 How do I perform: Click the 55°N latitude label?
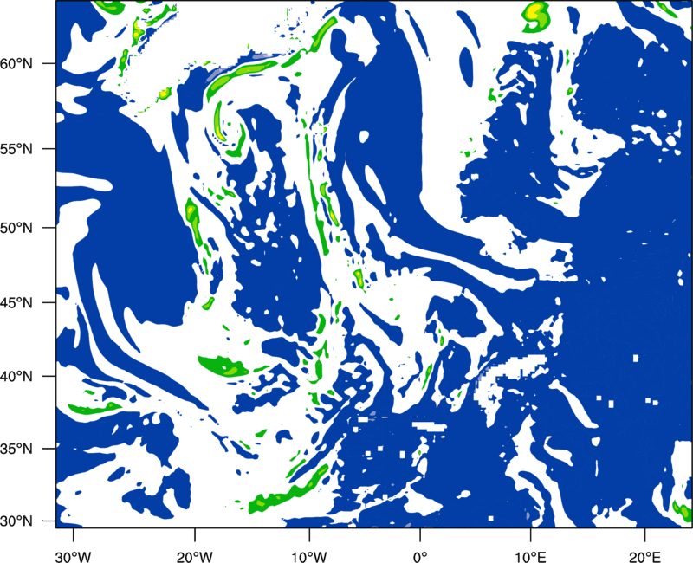click(16, 149)
